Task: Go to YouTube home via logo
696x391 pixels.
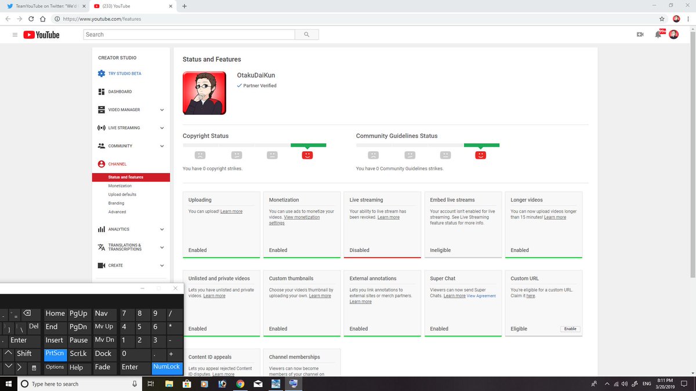Action: [41, 35]
